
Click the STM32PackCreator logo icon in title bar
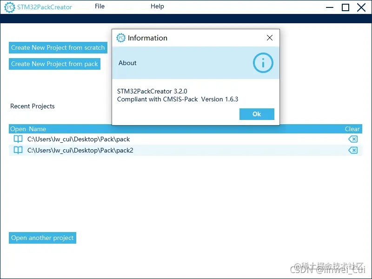[x=10, y=7]
